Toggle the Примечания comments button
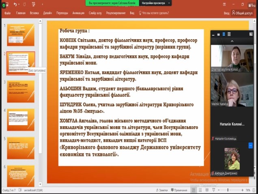This screenshot has height=194, width=258. coord(179,190)
